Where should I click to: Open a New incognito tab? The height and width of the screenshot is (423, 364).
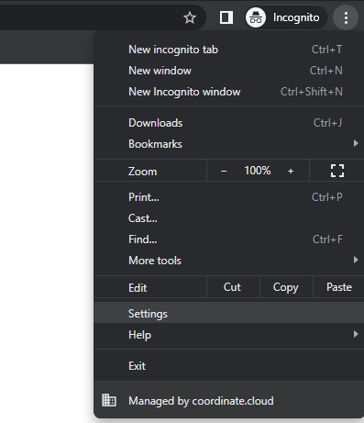tap(229, 50)
